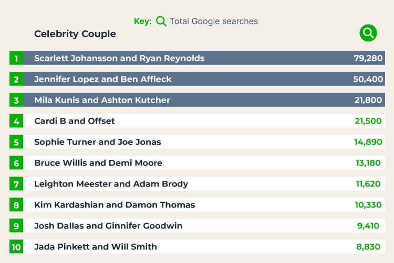This screenshot has width=394, height=263.
Task: Select Mila Kunis and Ashton Kutcher row
Action: tap(197, 100)
